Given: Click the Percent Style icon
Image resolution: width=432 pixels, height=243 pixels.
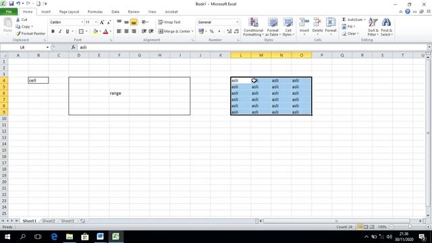Looking at the screenshot, I should click(211, 32).
